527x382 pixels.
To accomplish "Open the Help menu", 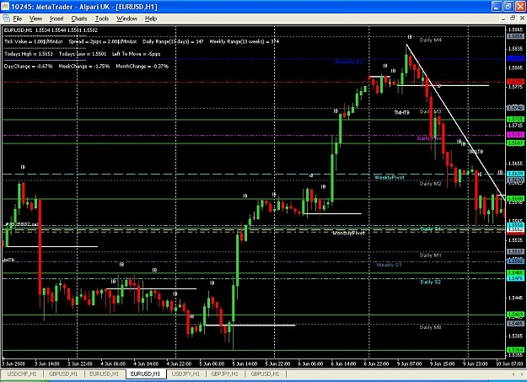I will 151,19.
